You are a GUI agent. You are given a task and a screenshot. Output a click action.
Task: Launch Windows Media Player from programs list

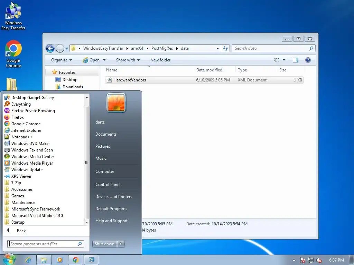coord(32,163)
